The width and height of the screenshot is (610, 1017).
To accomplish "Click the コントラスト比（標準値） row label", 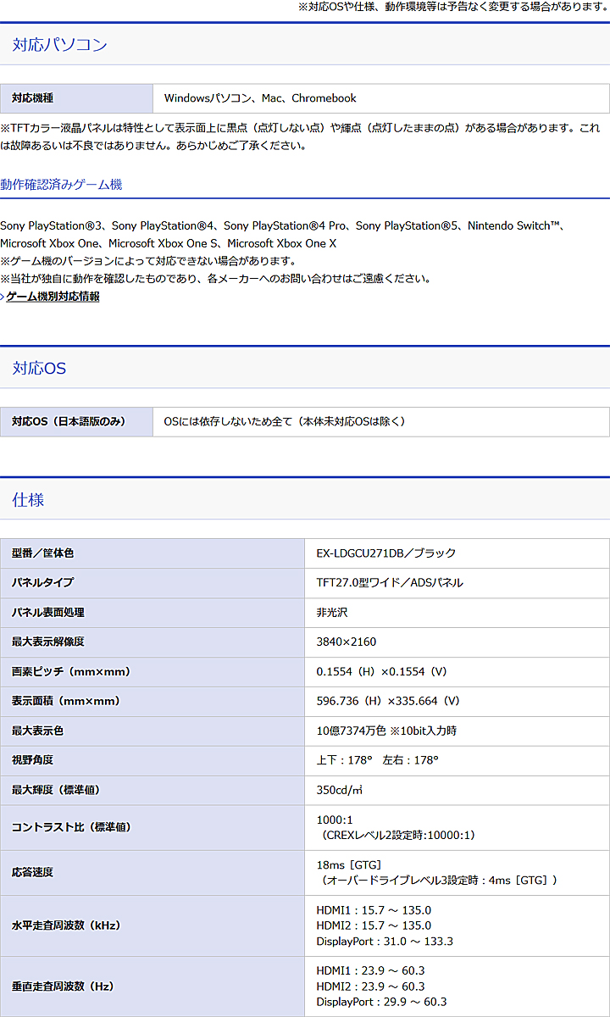I will point(152,828).
